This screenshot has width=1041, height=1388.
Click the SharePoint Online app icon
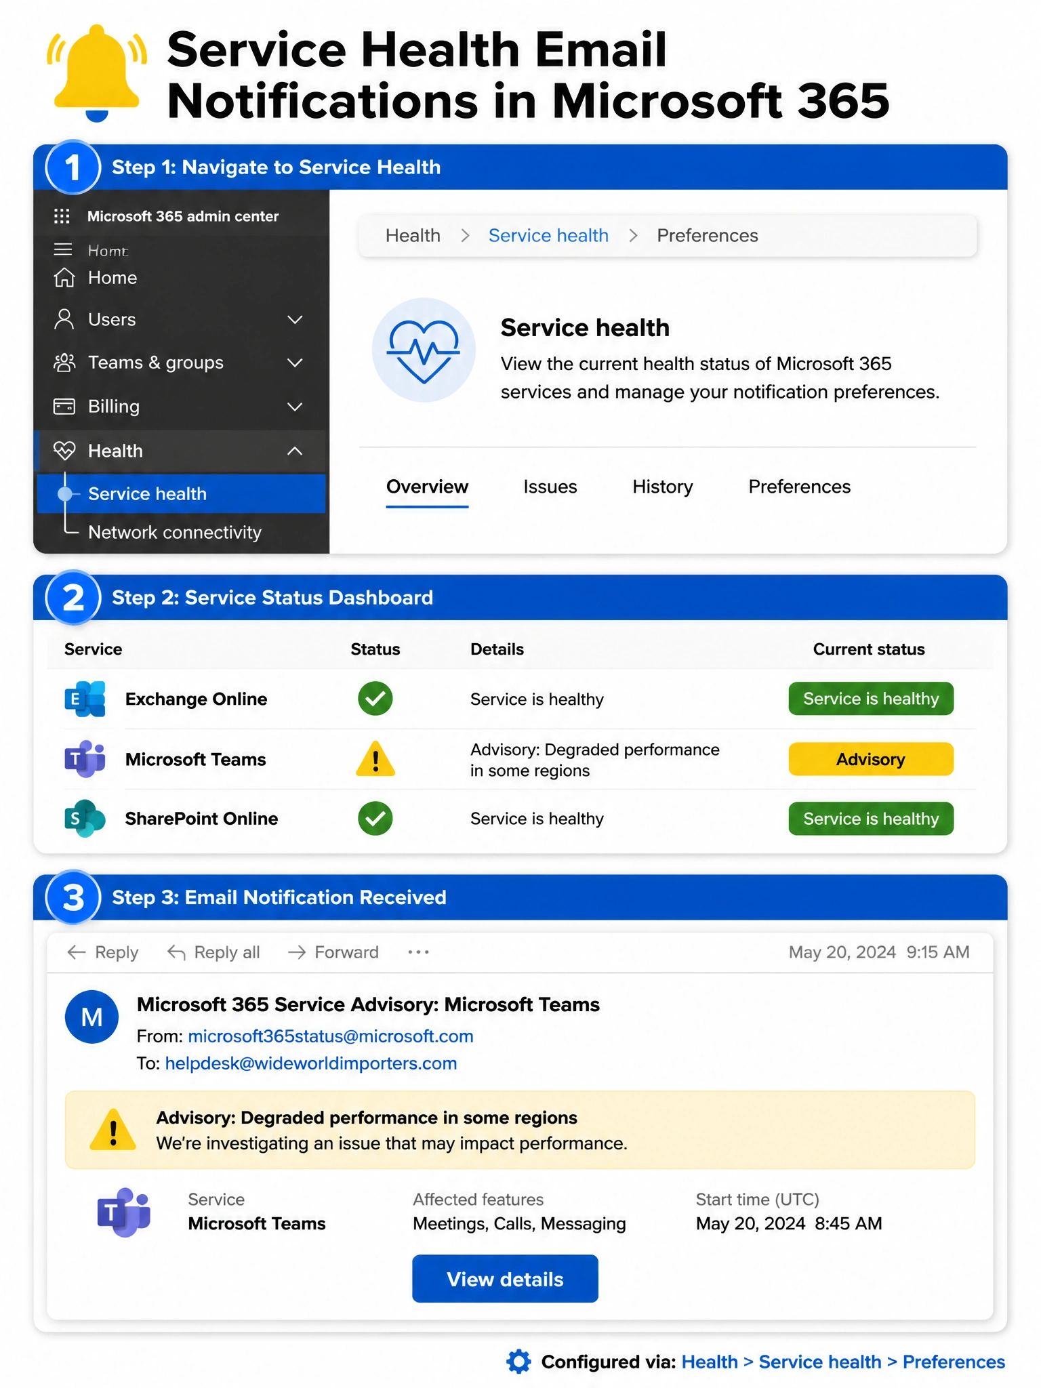coord(85,819)
